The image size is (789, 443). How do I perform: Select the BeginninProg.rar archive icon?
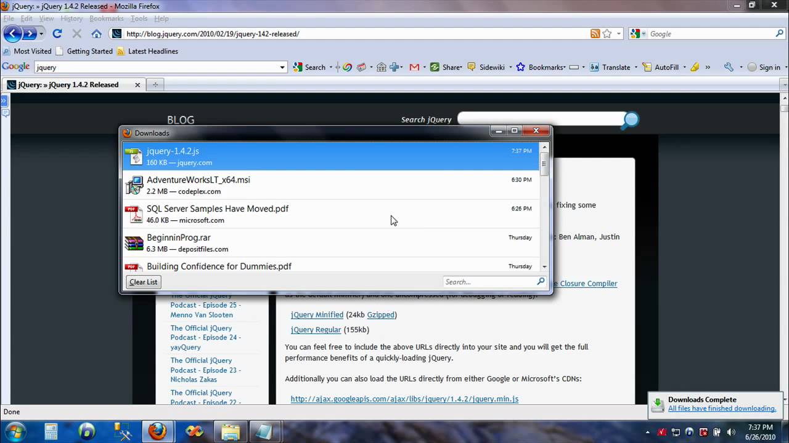134,243
